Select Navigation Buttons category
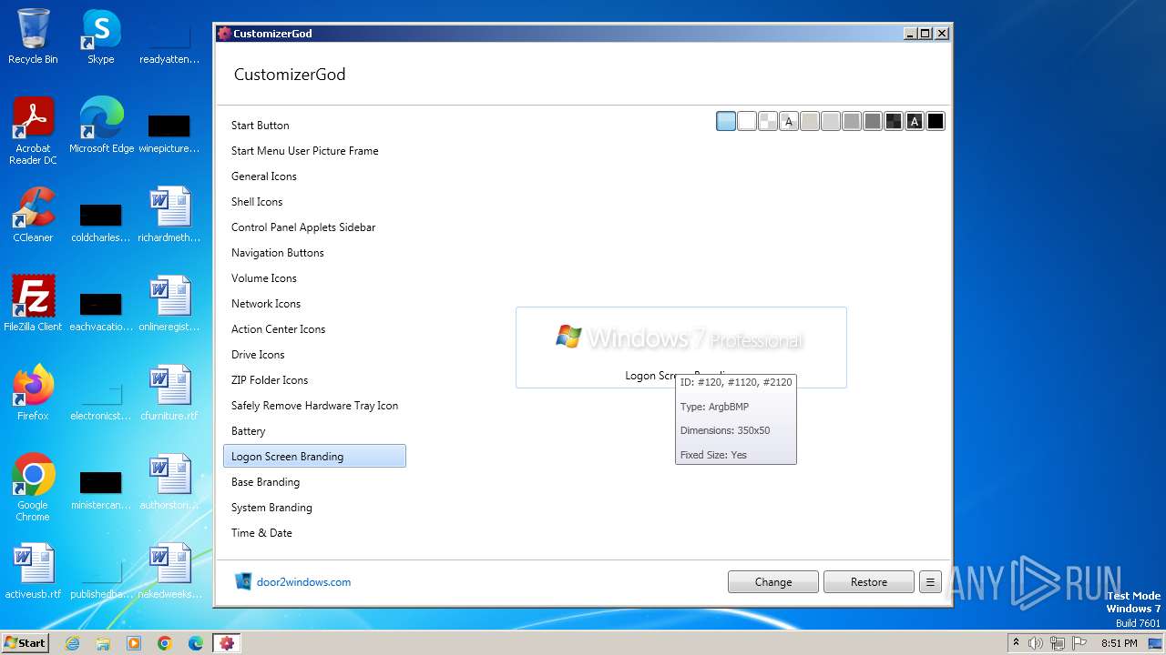The image size is (1166, 655). pyautogui.click(x=314, y=253)
